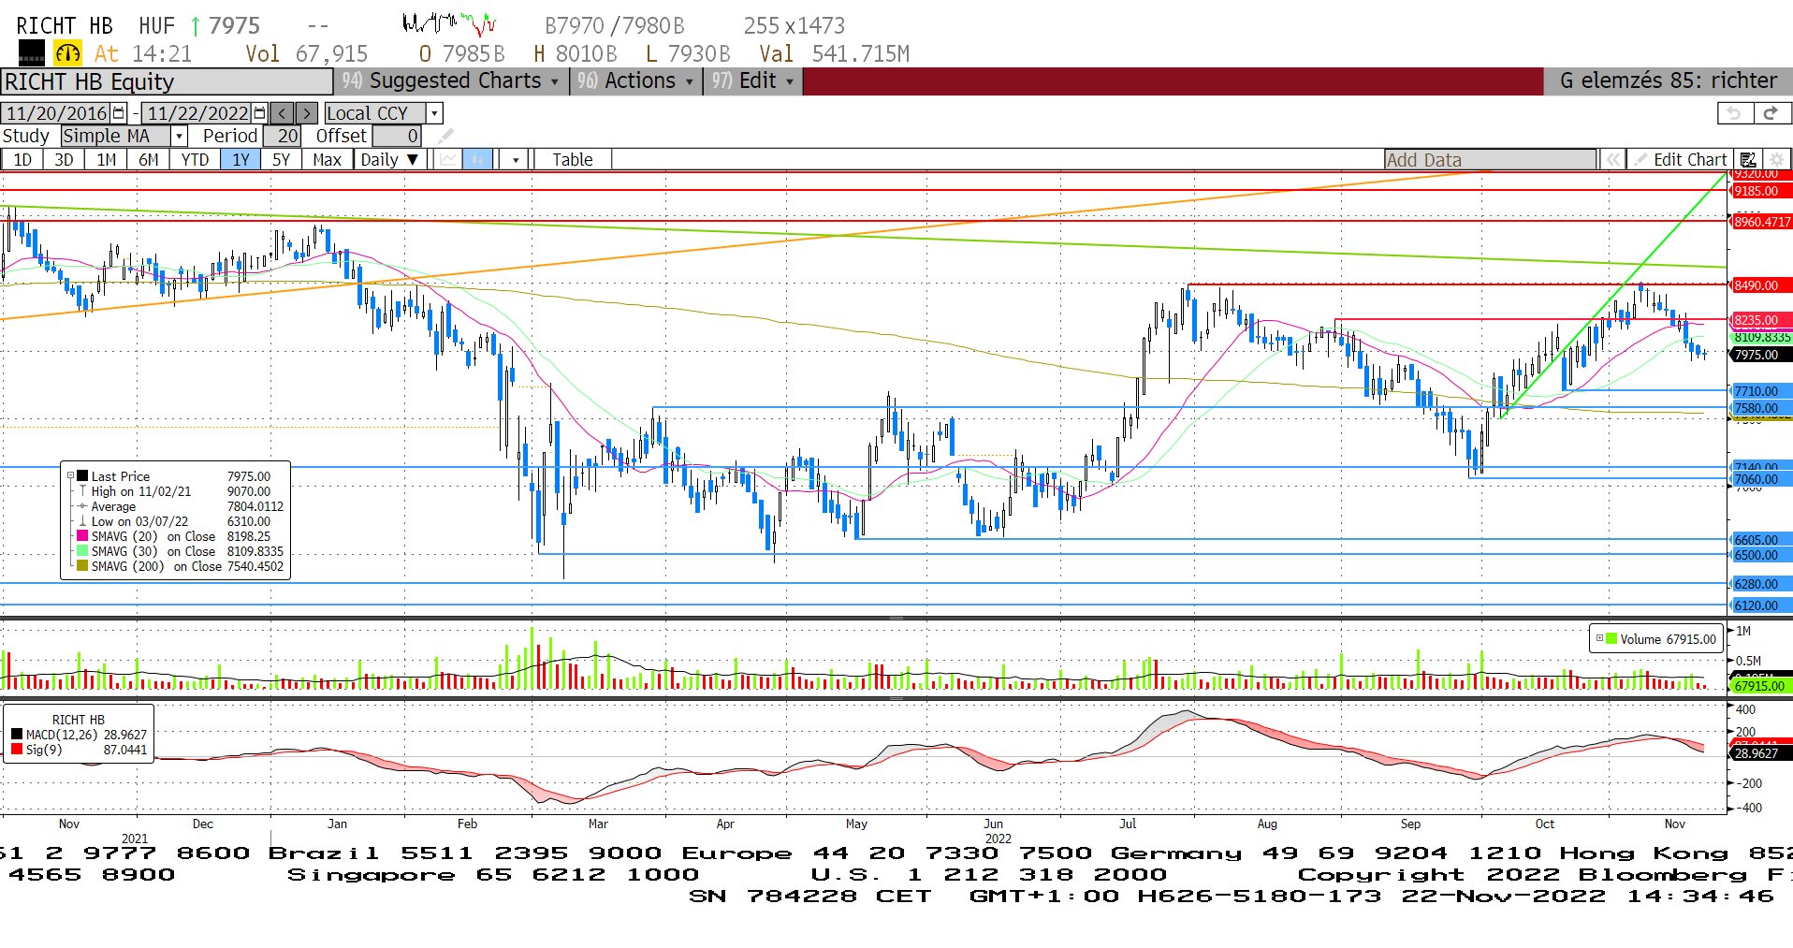Click the light green SMAVG (30) swatch
The width and height of the screenshot is (1793, 948).
point(82,550)
